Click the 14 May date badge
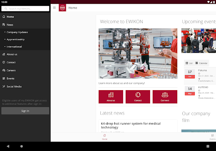This screenshot has height=151, width=216. (190, 91)
